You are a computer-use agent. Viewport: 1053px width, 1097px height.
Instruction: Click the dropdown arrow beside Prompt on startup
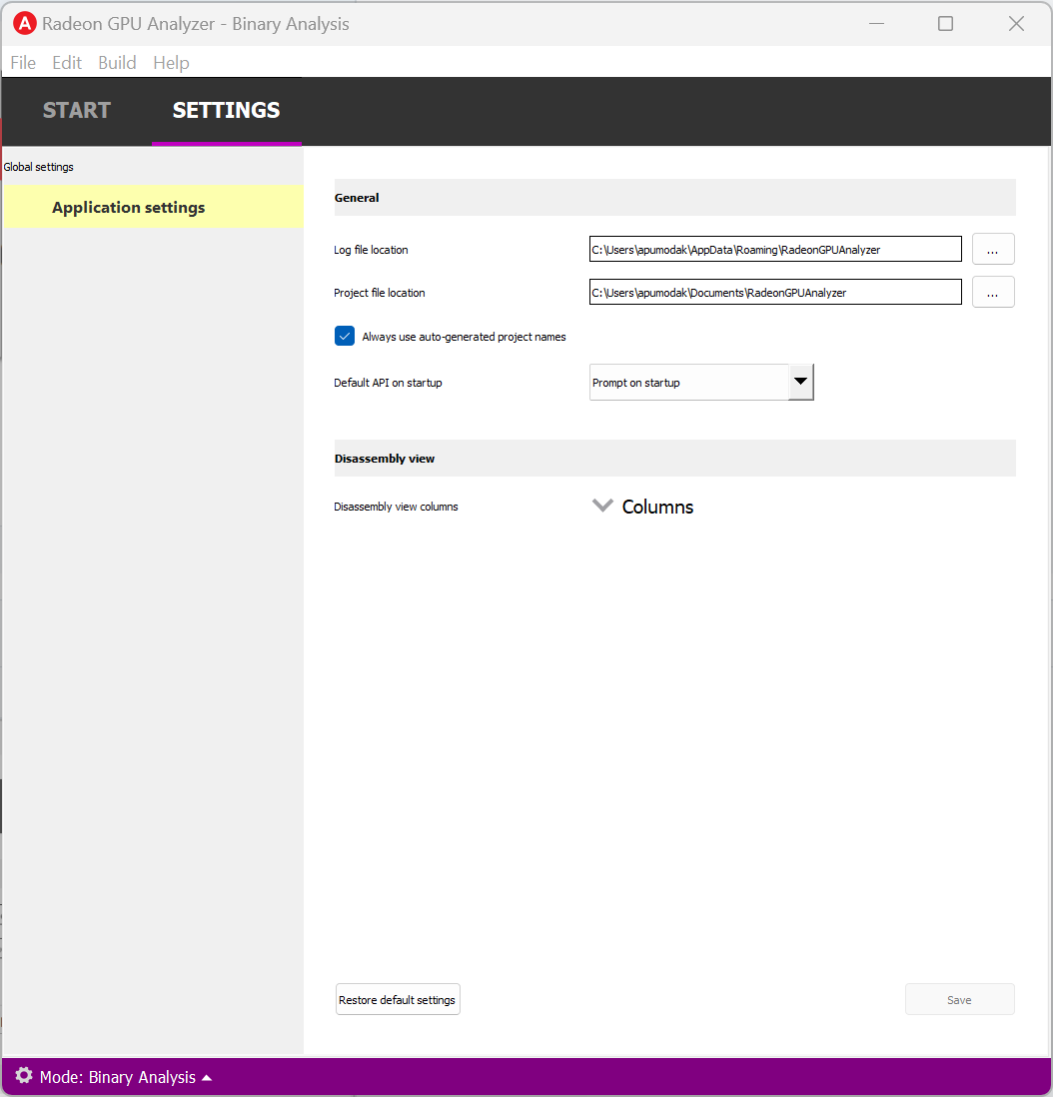(x=800, y=383)
